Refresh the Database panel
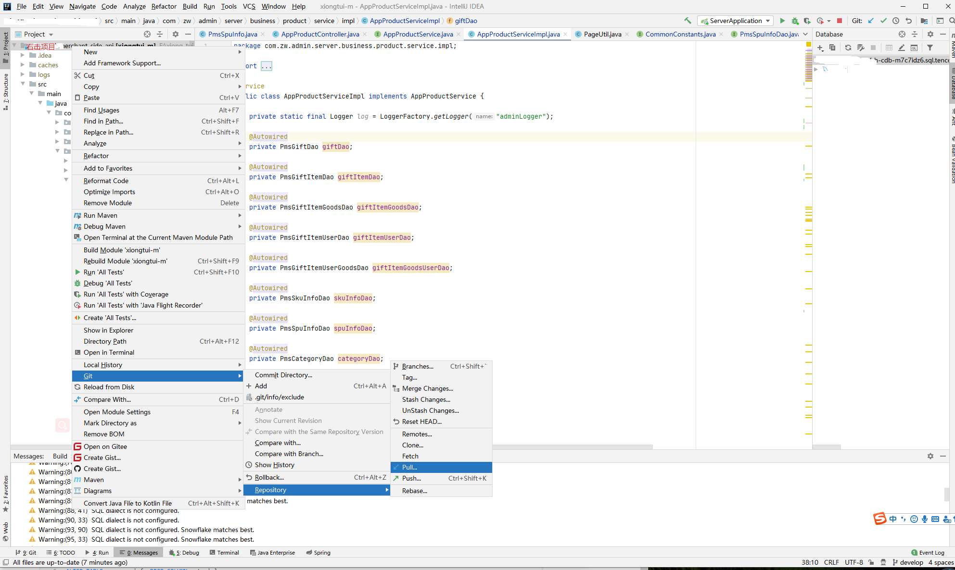Screen dimensions: 955x570 tap(848, 48)
